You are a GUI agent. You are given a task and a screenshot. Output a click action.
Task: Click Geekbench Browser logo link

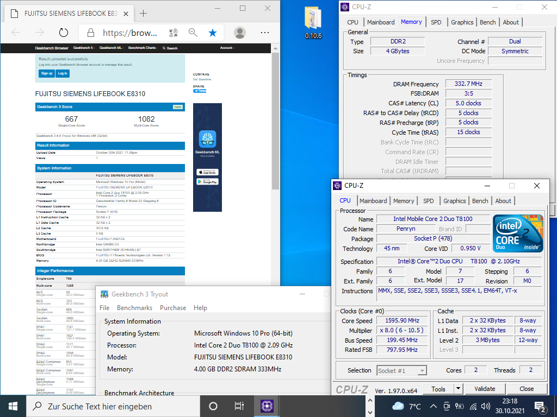52,48
